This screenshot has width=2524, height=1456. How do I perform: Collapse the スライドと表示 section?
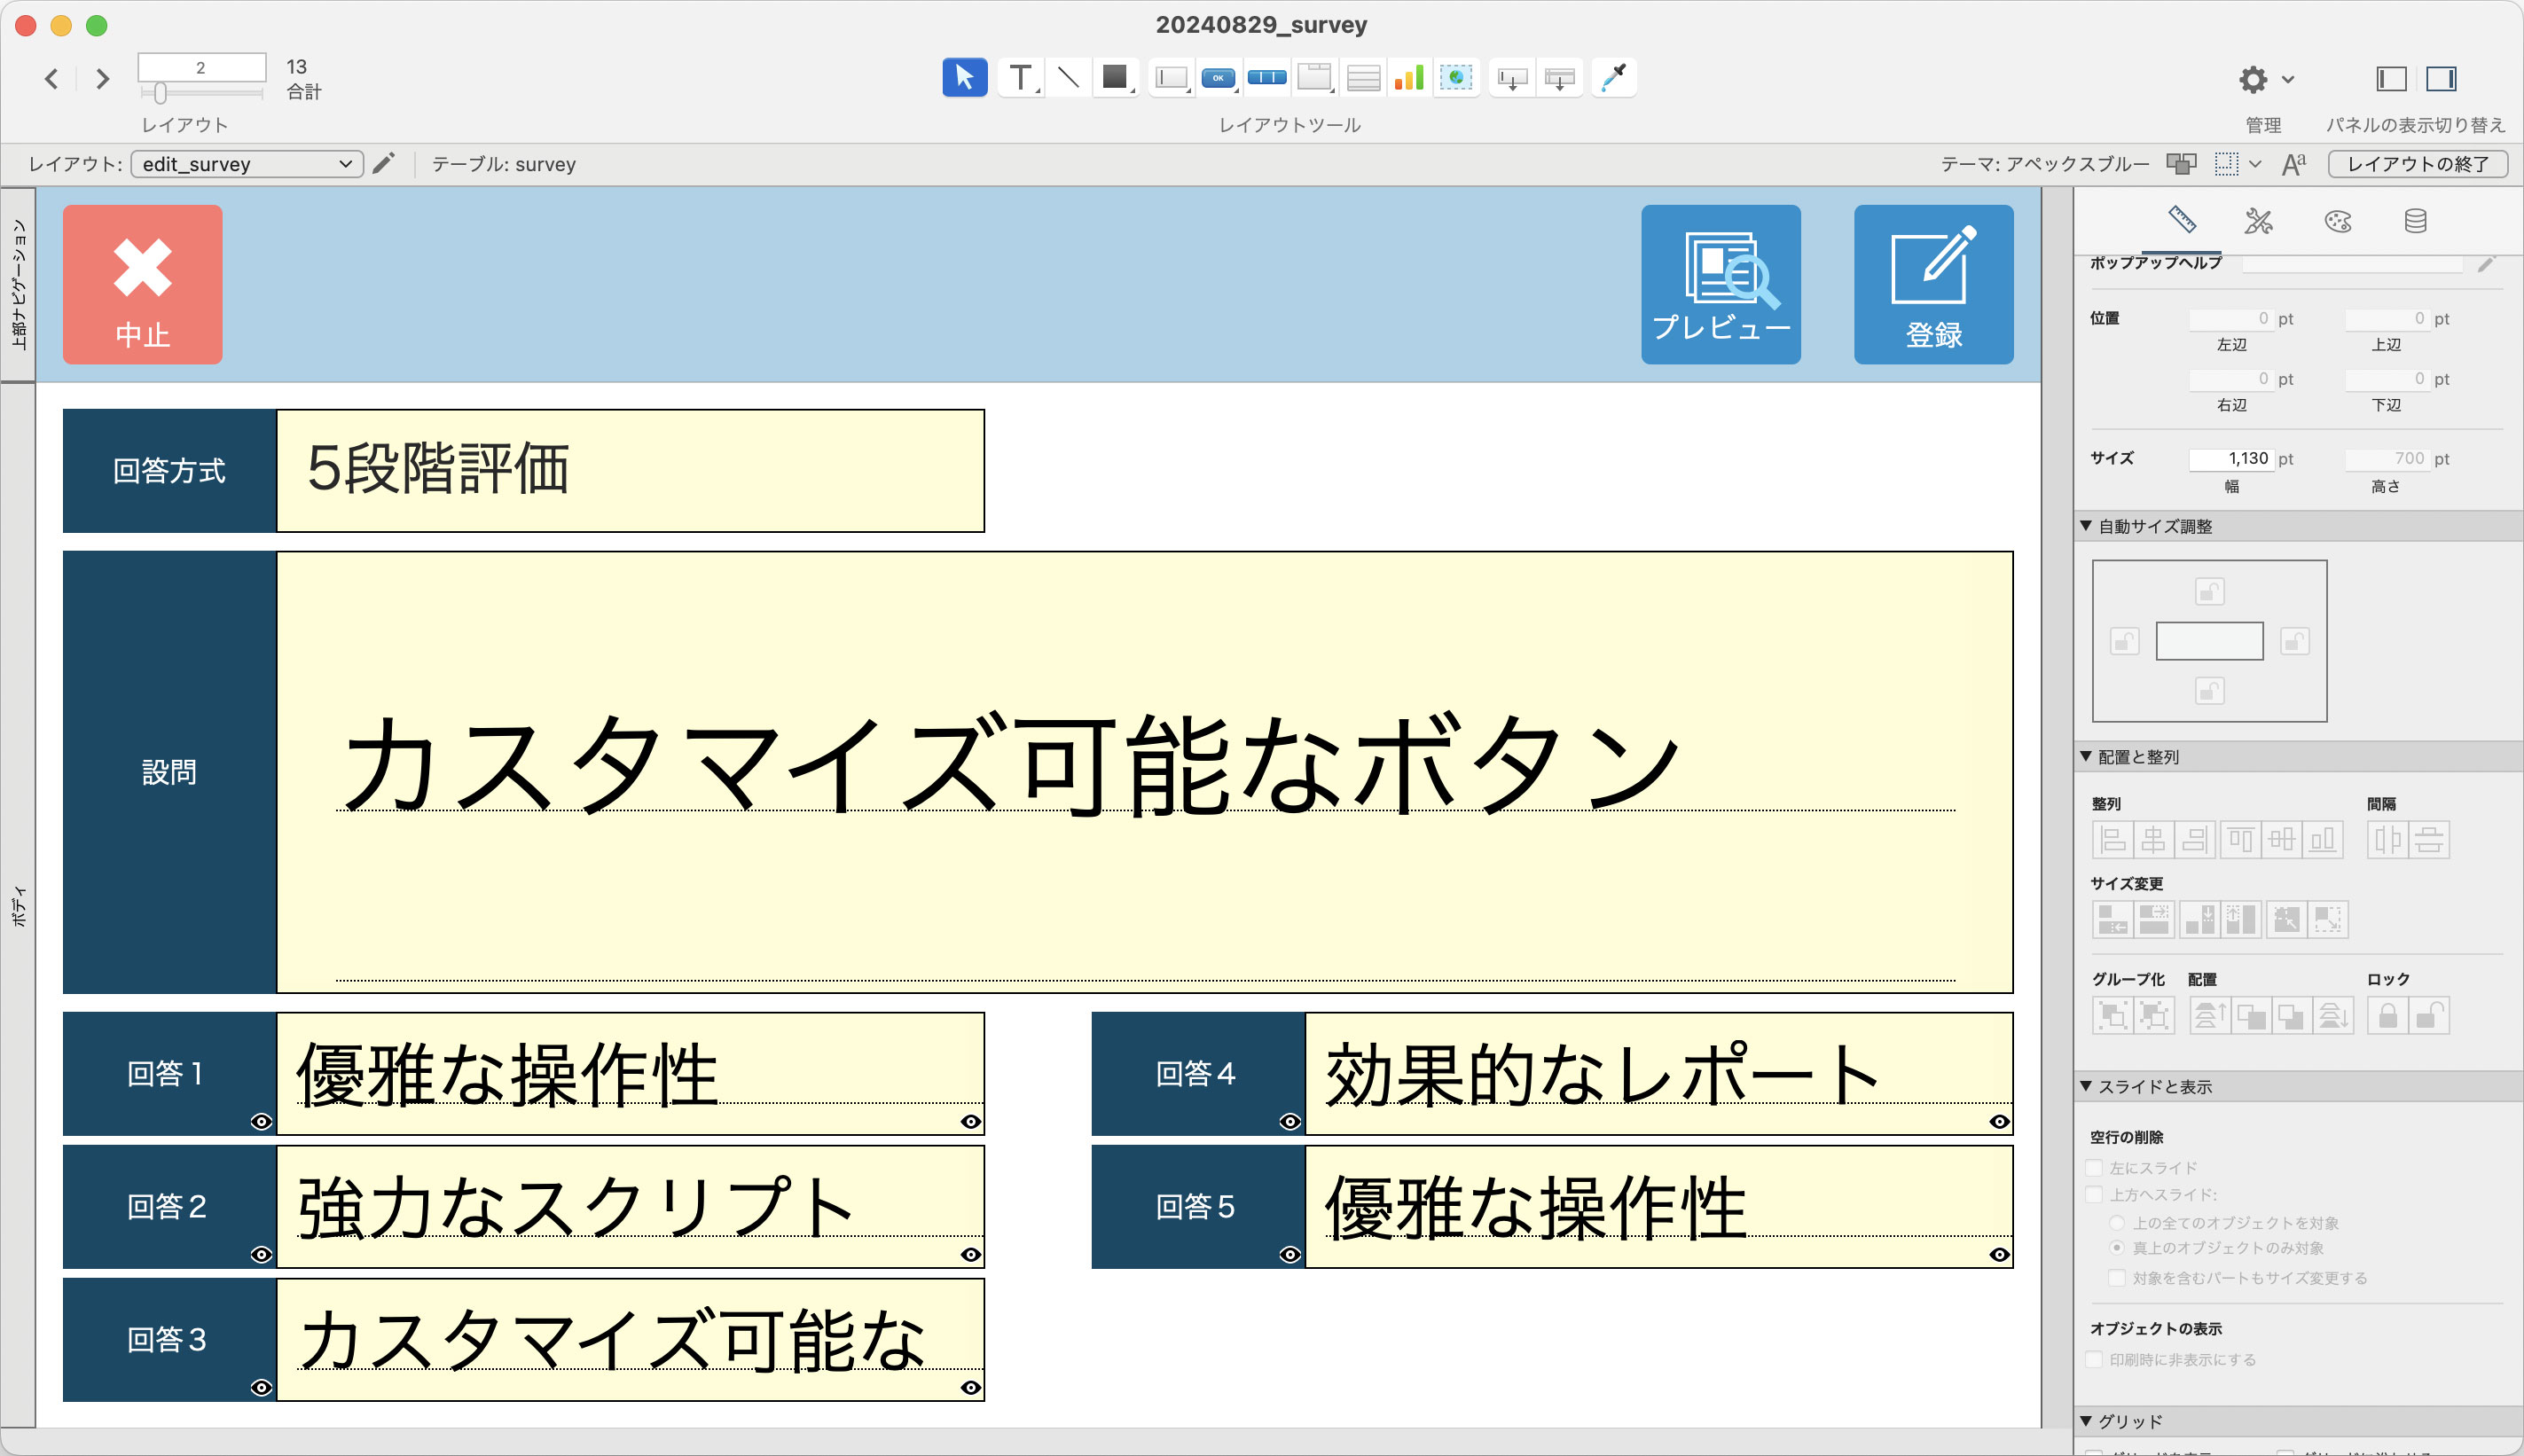2086,1086
